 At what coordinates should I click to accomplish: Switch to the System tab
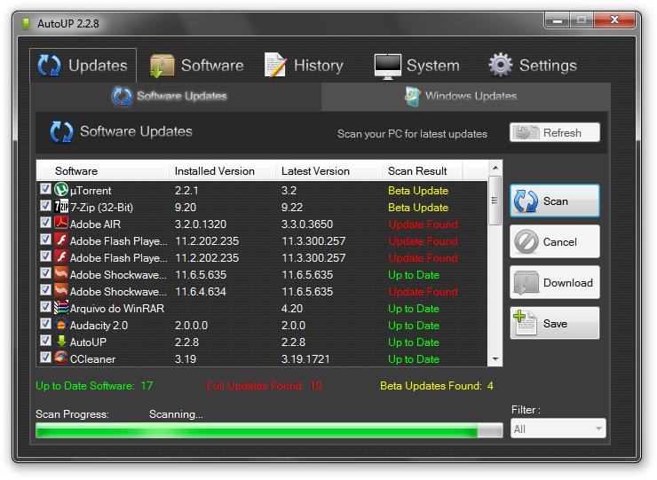(417, 66)
